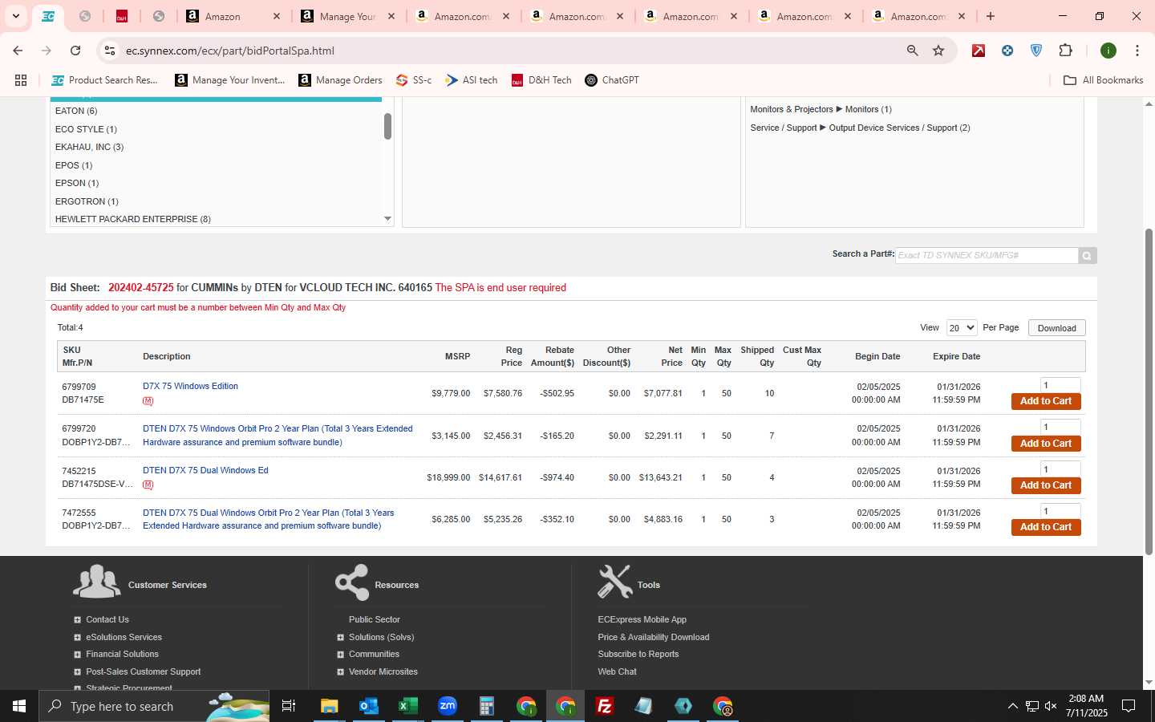Image resolution: width=1155 pixels, height=722 pixels.
Task: Expand Solutions (Solvs) footer item
Action: tap(340, 638)
